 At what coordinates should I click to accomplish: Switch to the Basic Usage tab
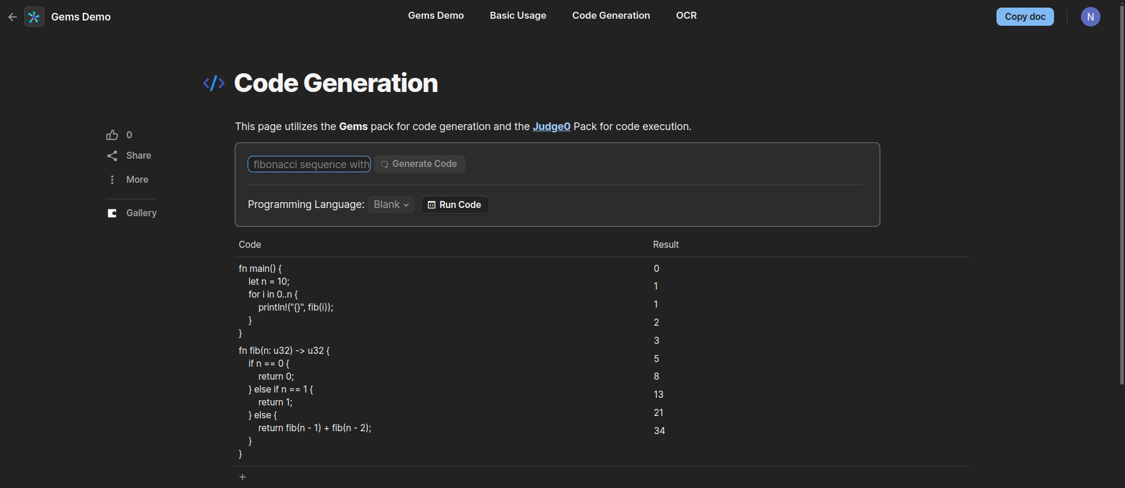coord(518,16)
